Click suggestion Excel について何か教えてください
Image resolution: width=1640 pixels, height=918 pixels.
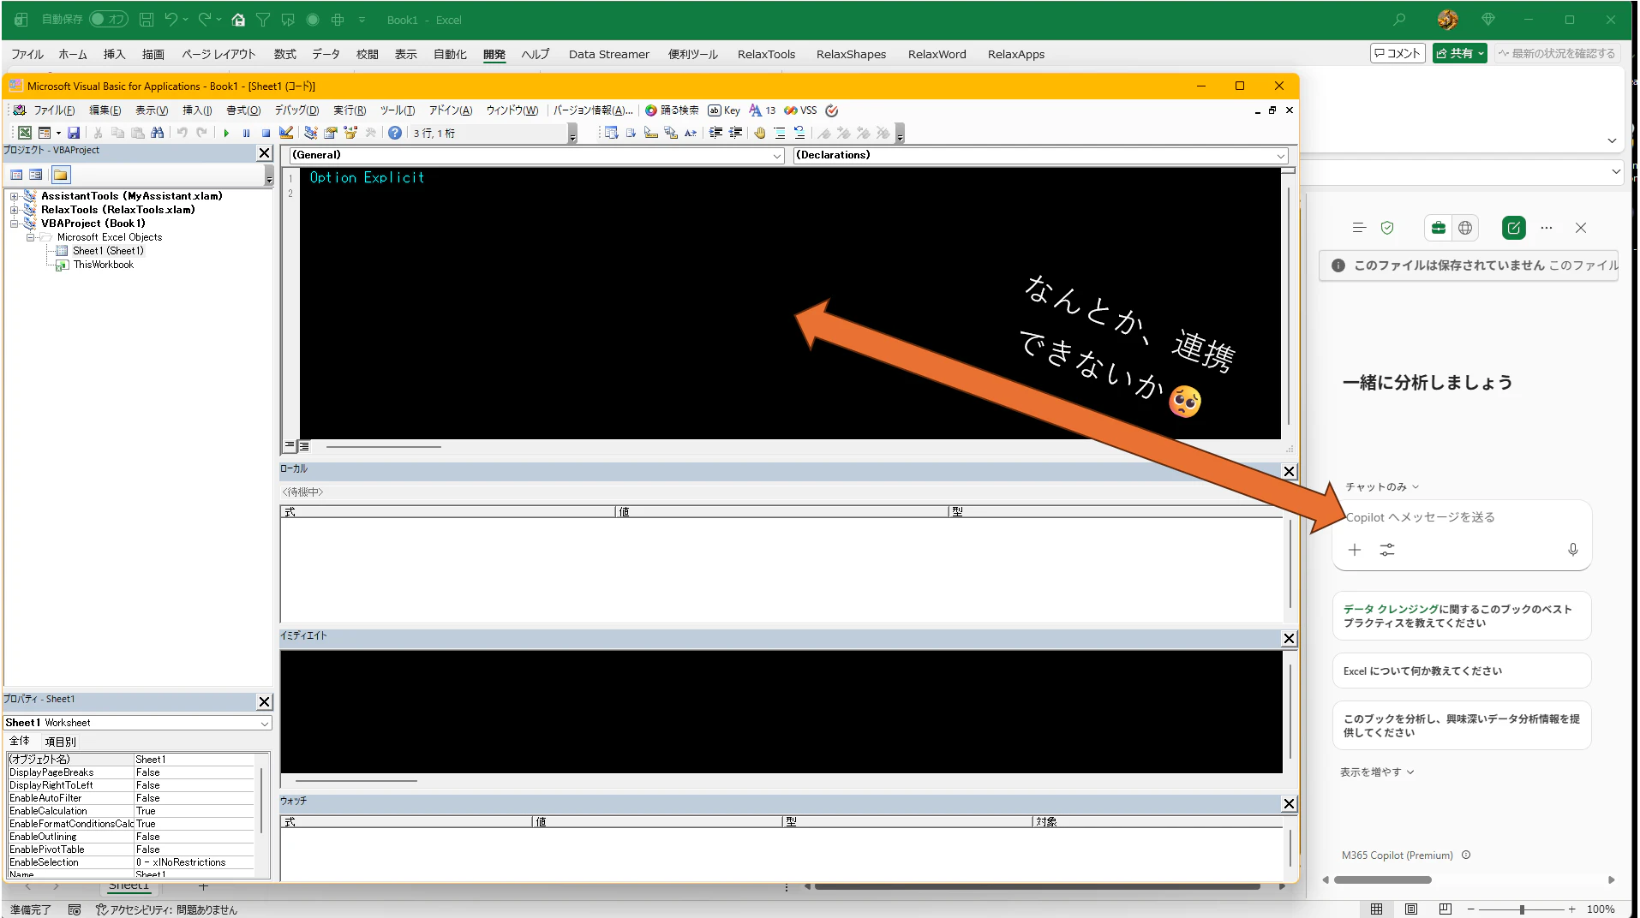tap(1462, 671)
